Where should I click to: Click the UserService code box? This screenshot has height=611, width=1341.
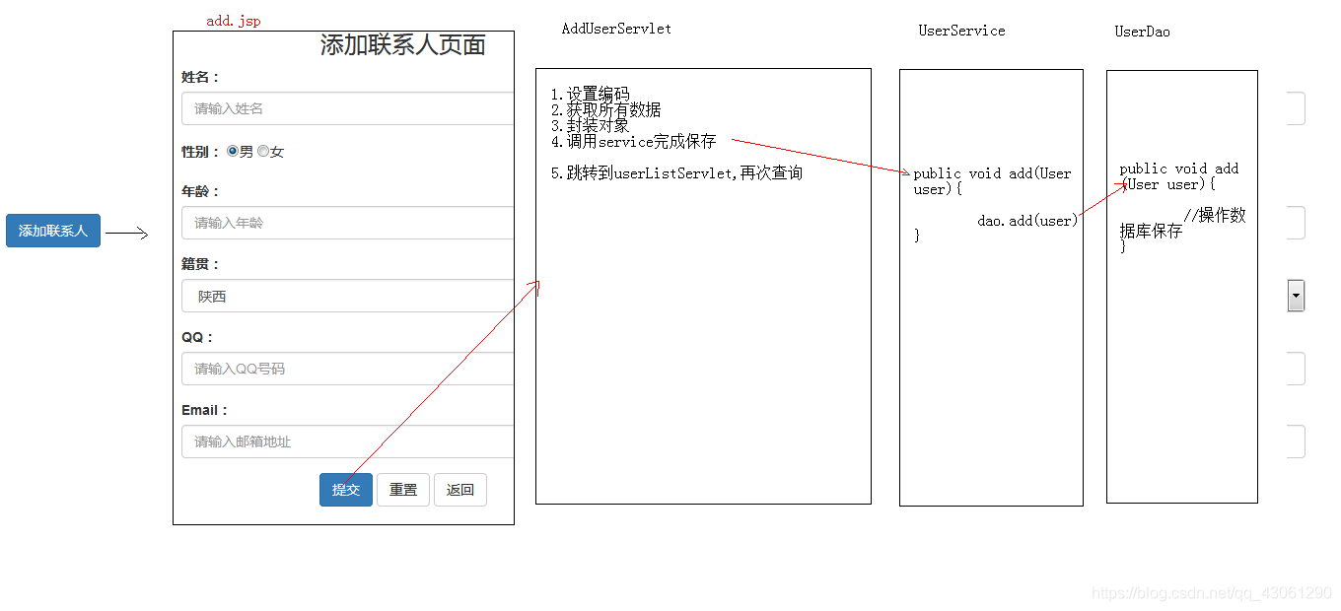point(991,286)
